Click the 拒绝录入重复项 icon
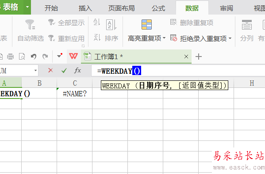The width and height of the screenshot is (265, 174). [x=173, y=38]
